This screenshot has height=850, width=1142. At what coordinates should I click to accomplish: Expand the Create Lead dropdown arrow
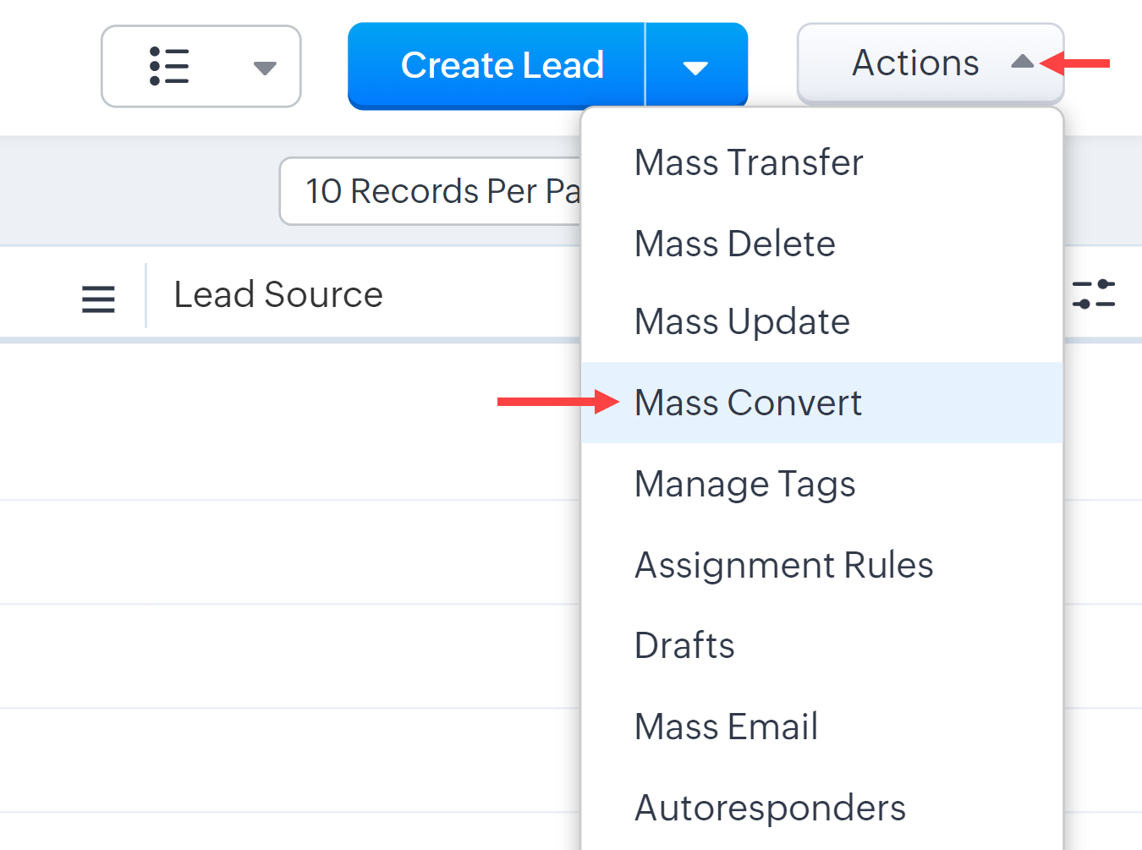coord(695,68)
